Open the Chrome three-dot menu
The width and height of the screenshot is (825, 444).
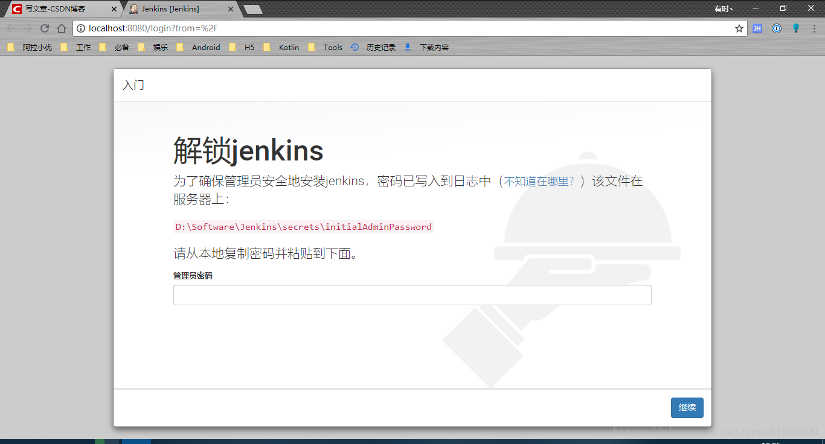(x=814, y=28)
